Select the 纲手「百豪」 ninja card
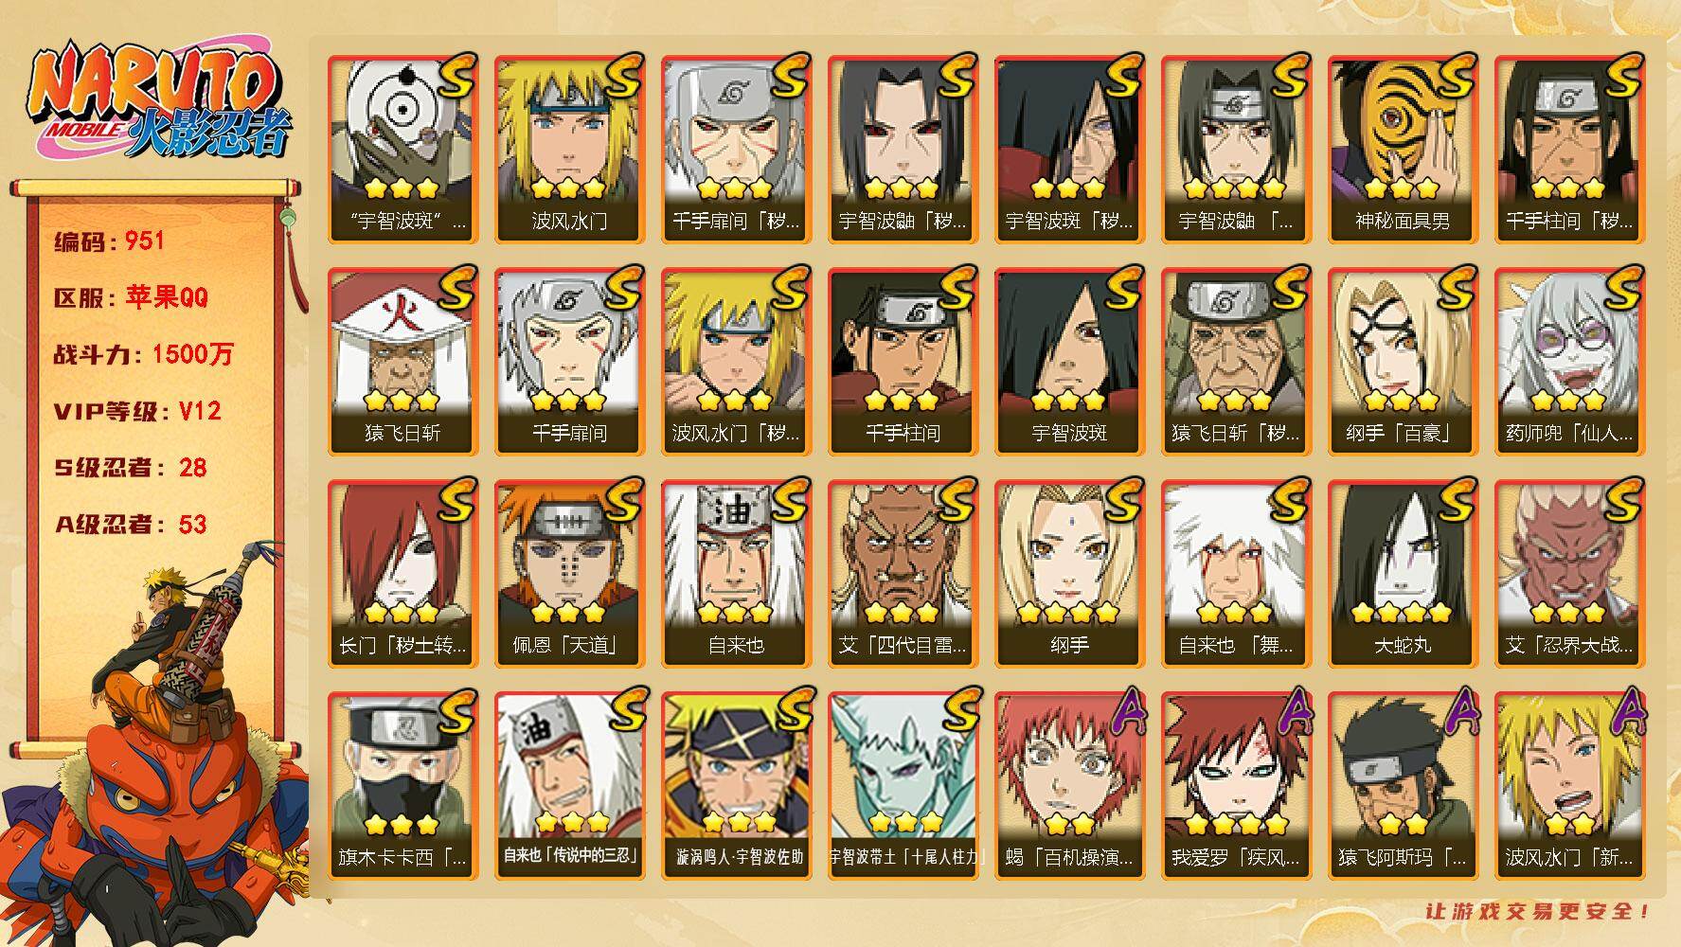 point(1403,362)
